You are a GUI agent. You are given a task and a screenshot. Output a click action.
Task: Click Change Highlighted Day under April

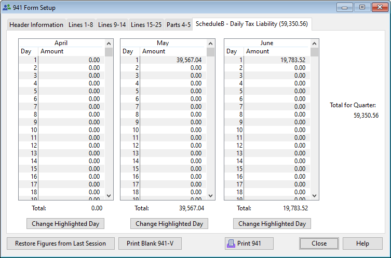(x=65, y=224)
